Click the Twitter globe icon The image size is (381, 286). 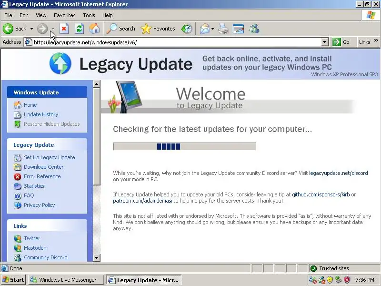(x=18, y=239)
